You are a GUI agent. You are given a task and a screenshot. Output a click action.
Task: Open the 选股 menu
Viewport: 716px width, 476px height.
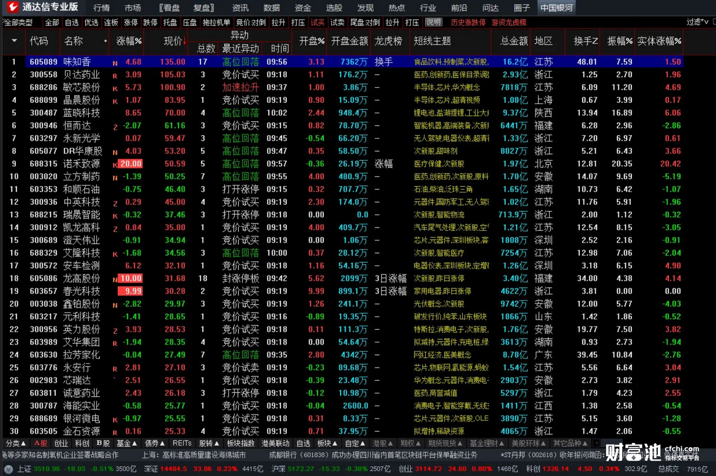coord(334,8)
